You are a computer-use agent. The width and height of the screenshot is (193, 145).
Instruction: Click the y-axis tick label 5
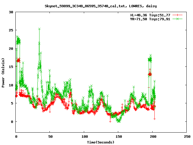click(12, 103)
